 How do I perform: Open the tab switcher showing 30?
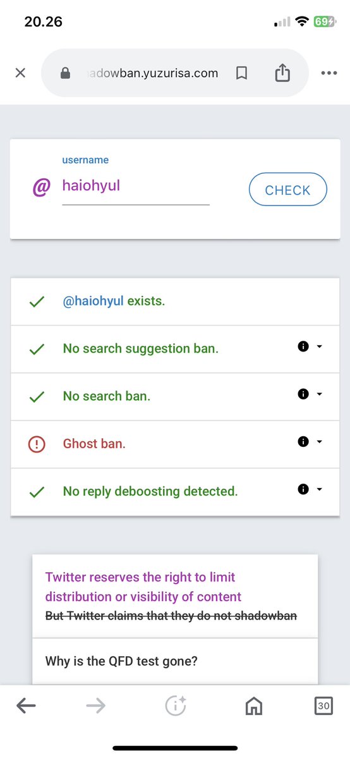click(324, 706)
